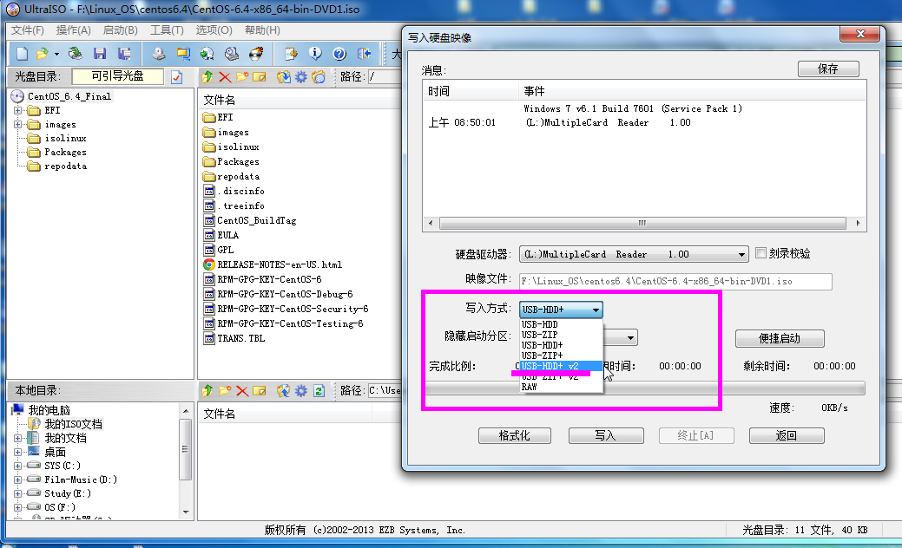Expand the images folder in disc tree

coord(18,124)
